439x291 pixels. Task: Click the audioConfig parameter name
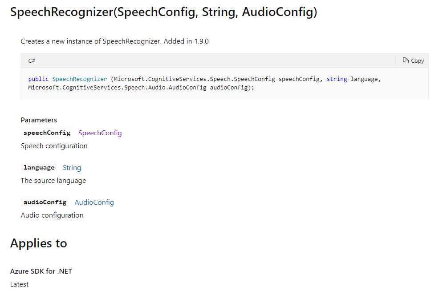pos(45,202)
